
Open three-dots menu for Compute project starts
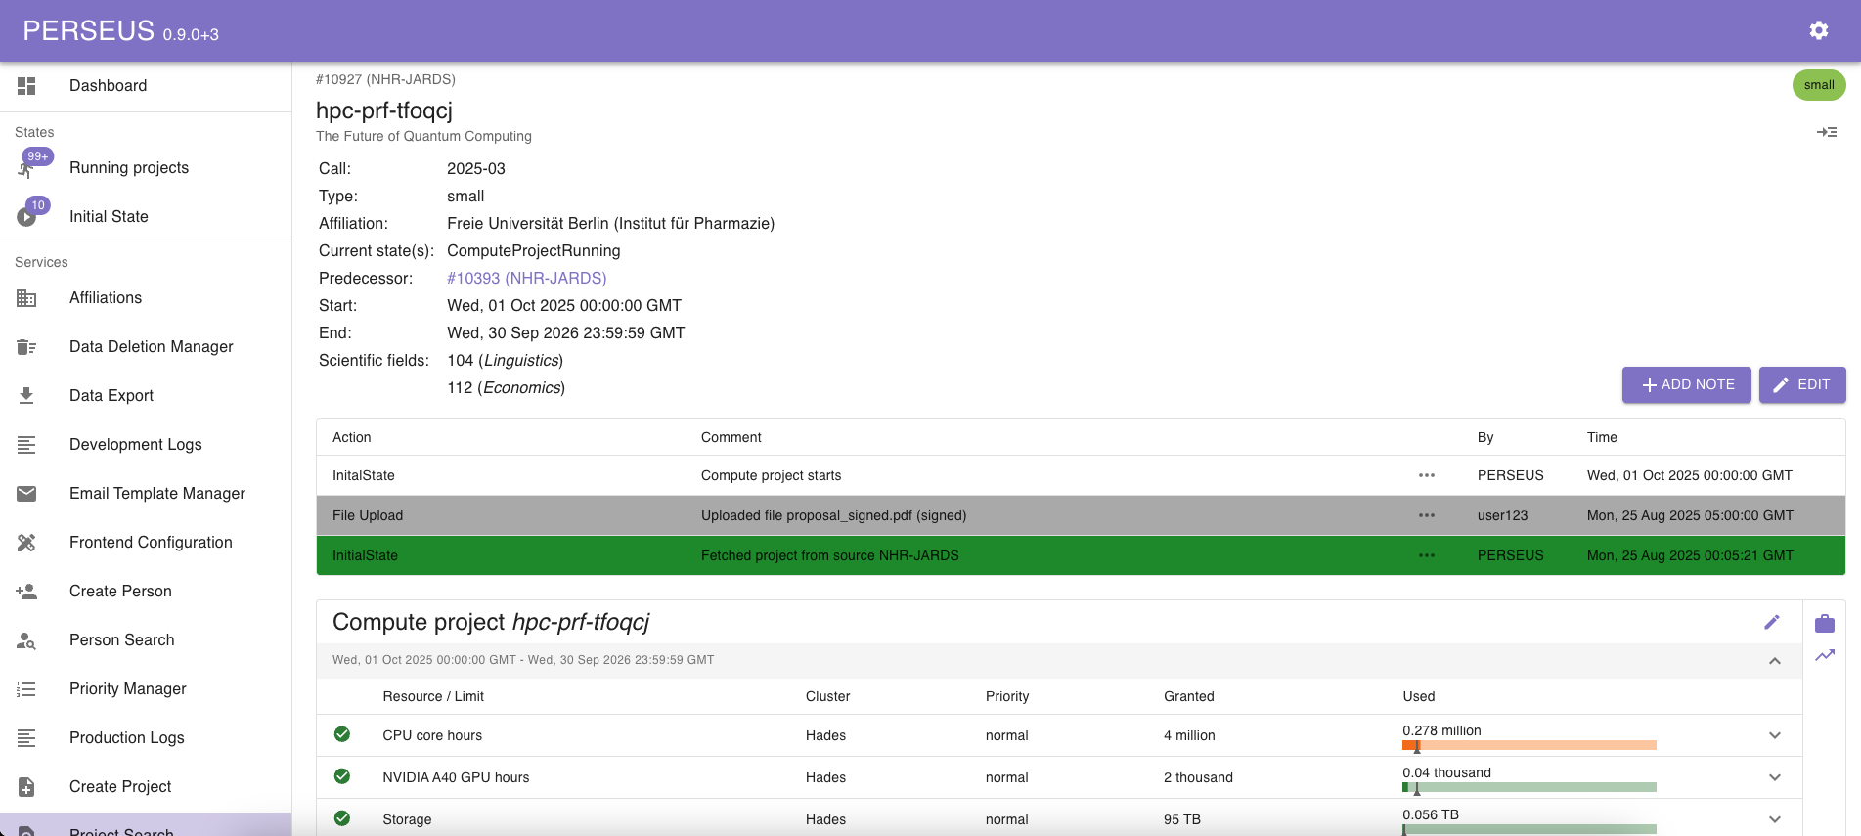1426,475
